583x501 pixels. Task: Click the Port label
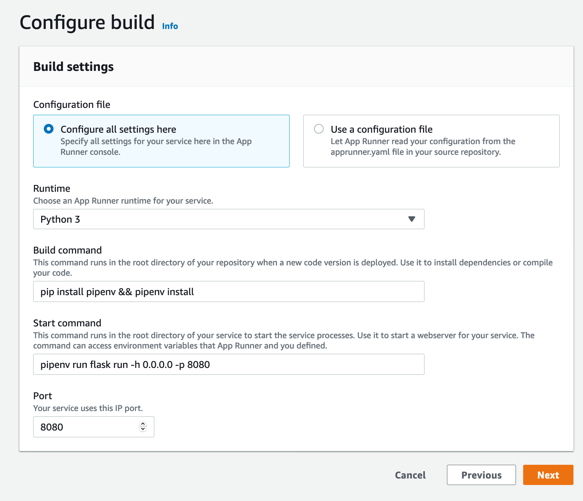[x=43, y=396]
